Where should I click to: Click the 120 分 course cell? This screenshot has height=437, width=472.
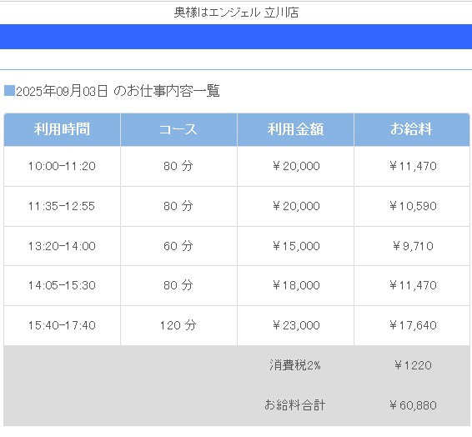[178, 325]
